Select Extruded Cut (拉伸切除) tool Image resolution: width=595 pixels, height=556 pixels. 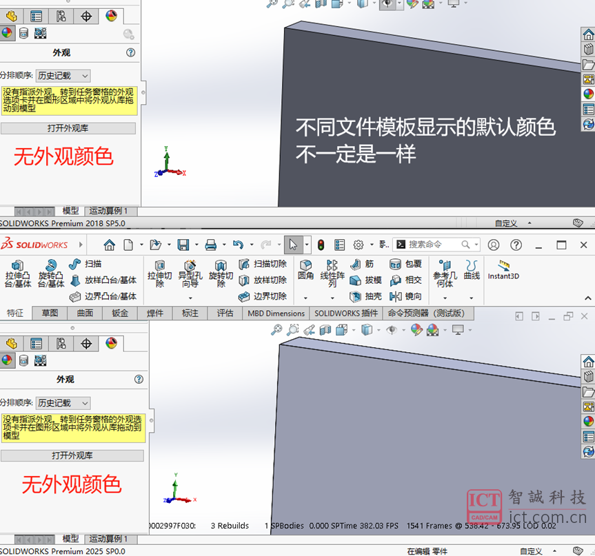(160, 274)
